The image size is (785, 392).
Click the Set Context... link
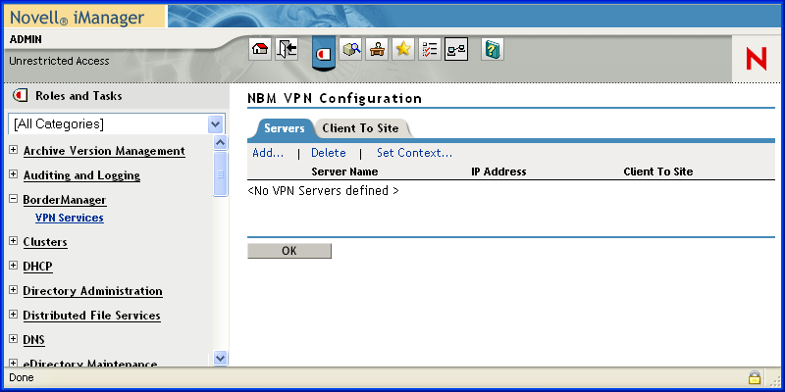[414, 153]
